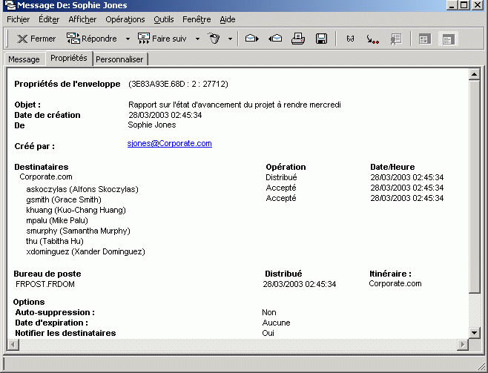Switch to the Message tab
The width and height of the screenshot is (488, 373).
pyautogui.click(x=24, y=59)
